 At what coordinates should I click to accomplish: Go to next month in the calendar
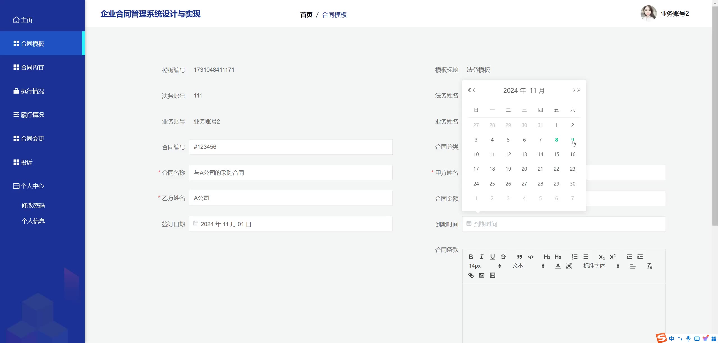coord(574,90)
